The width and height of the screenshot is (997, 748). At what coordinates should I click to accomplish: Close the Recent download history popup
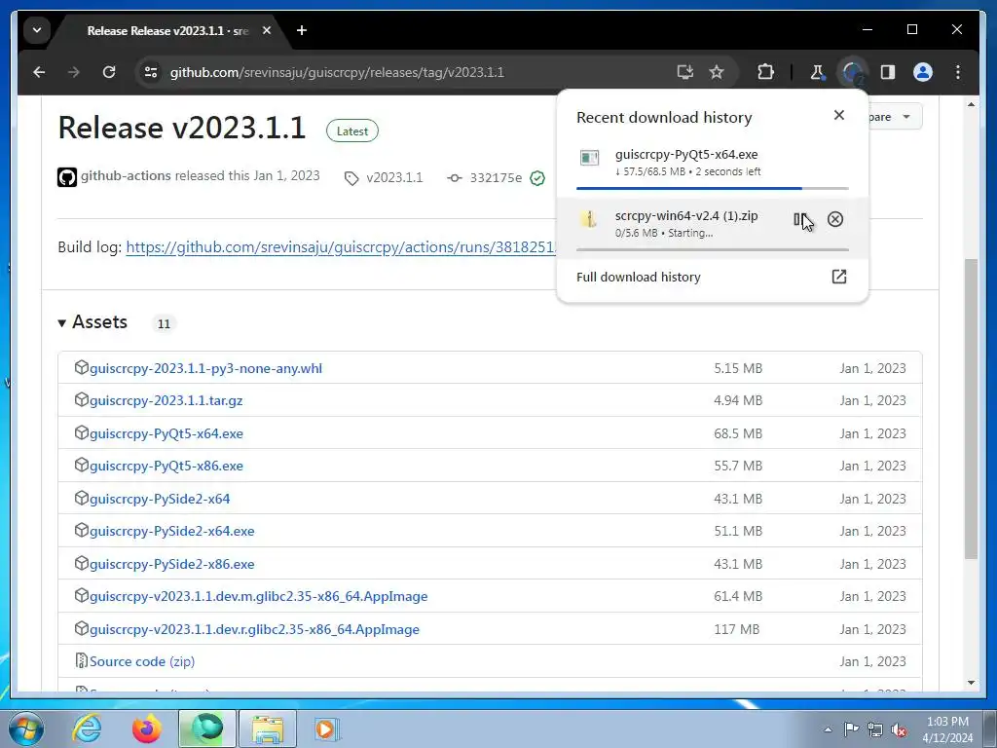(838, 115)
